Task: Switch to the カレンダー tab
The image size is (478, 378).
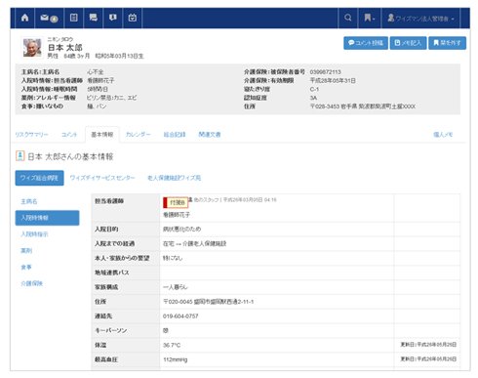Action: [138, 135]
